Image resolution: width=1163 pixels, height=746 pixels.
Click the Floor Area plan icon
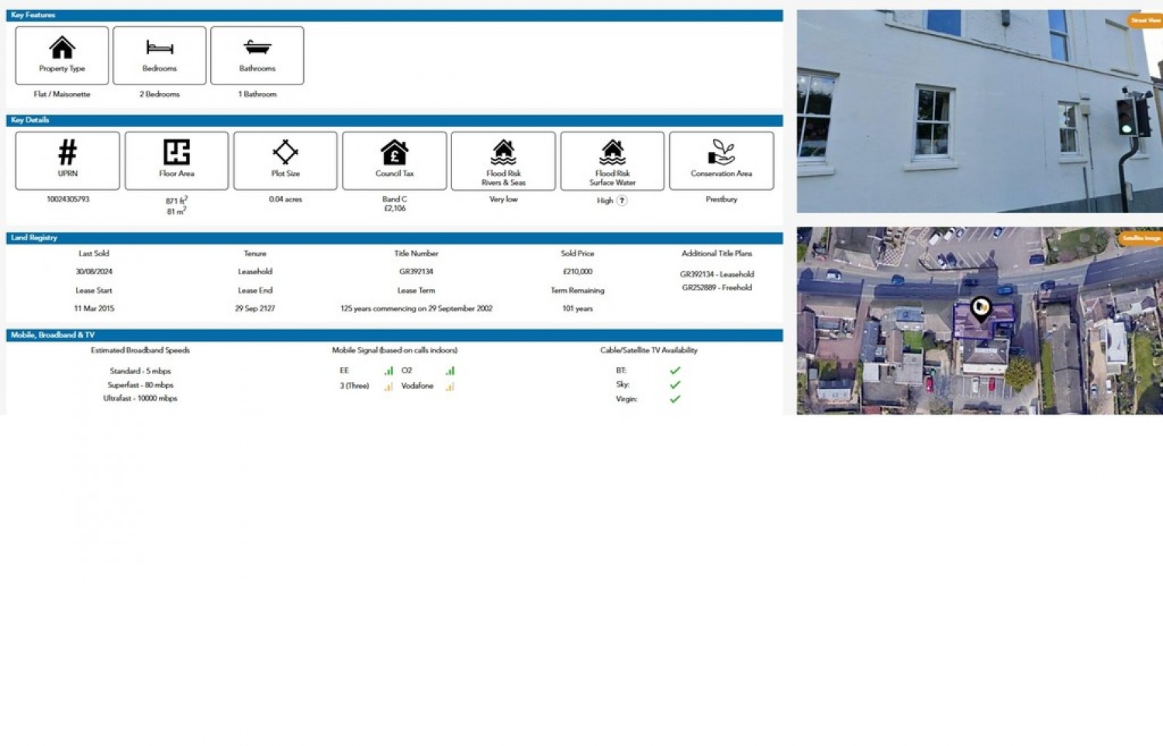point(177,152)
